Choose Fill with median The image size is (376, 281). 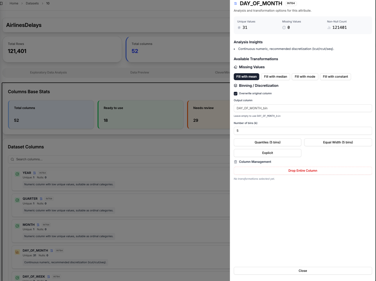pos(275,77)
